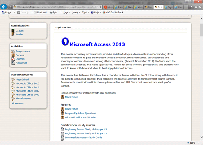The width and height of the screenshot is (203, 145).
Task: Open Quizzes activity link
Action: pos(20,59)
